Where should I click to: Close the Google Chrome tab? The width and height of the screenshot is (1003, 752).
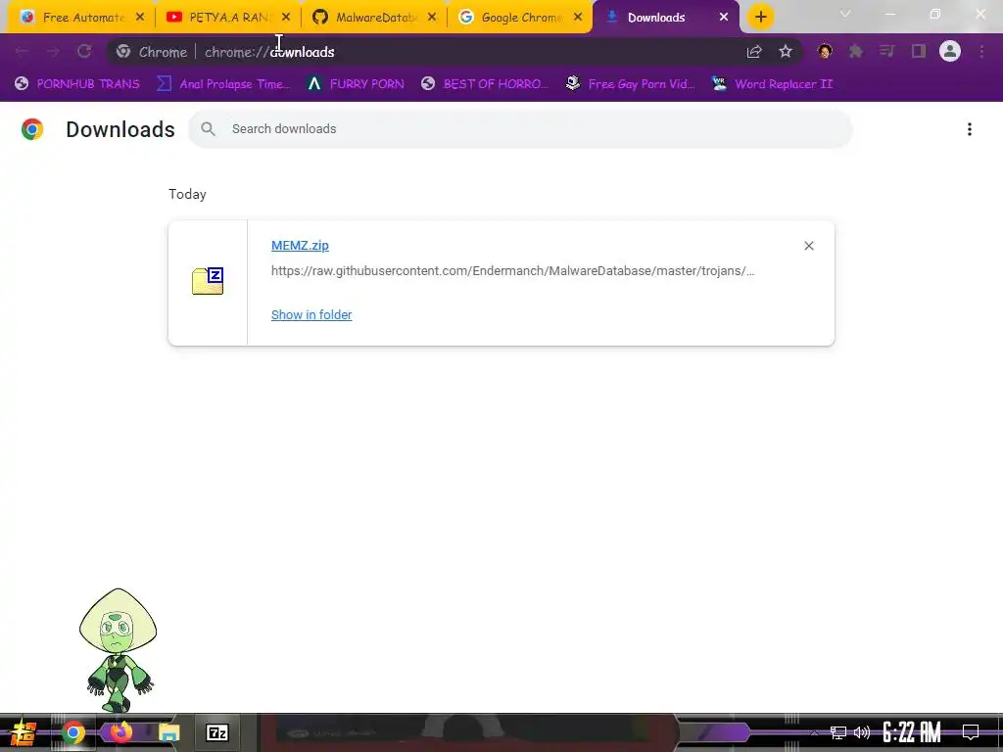coord(578,18)
